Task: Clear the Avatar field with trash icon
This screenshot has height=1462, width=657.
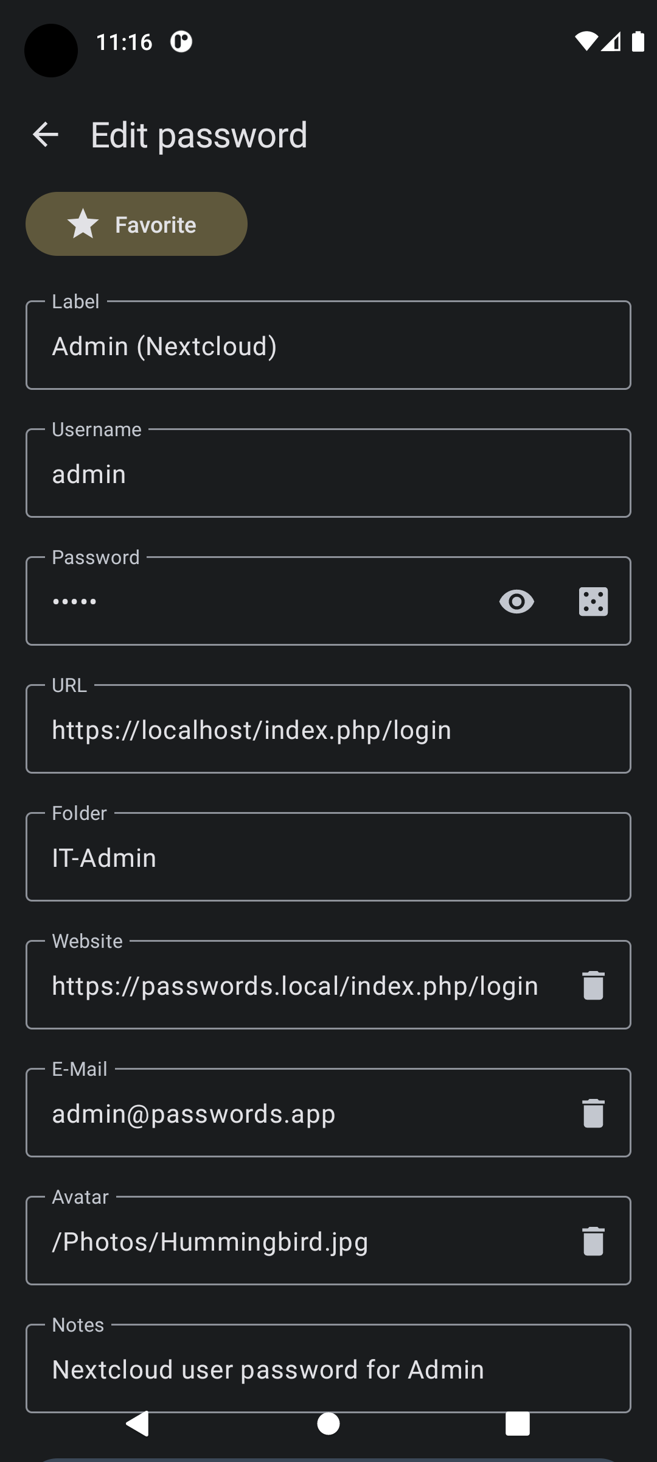Action: pyautogui.click(x=593, y=1241)
